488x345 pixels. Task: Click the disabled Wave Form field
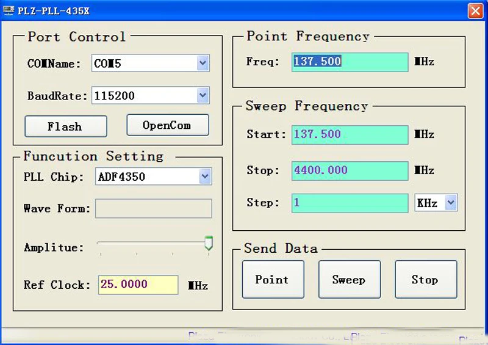click(154, 208)
